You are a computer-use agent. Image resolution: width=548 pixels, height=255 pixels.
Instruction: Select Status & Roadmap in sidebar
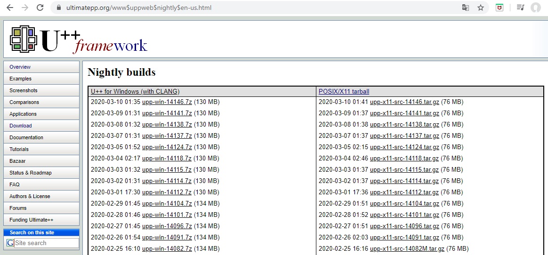click(31, 173)
